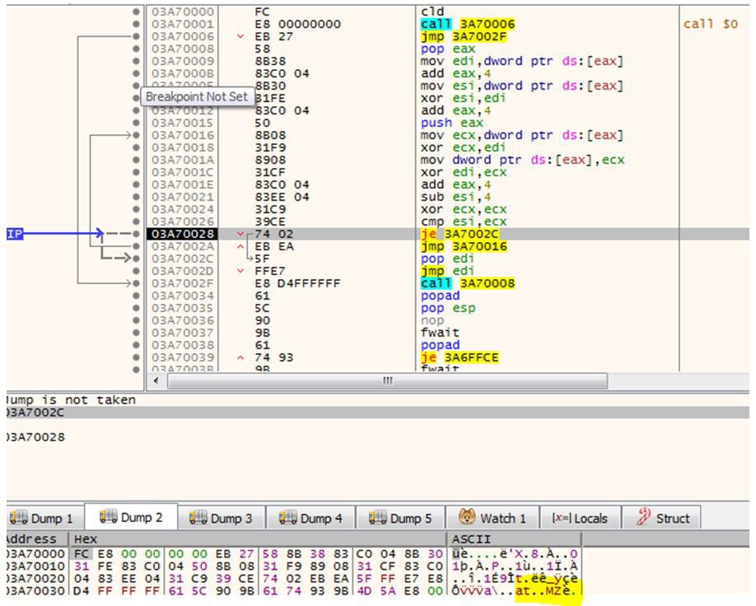Click the ASCII column header in dump
Viewport: 756px width, 606px height.
point(470,538)
